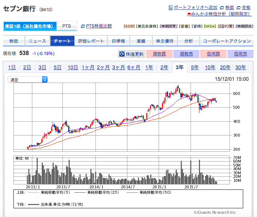This screenshot has height=217, width=257.
Task: Select the 30年 chart period
Action: pos(241,67)
